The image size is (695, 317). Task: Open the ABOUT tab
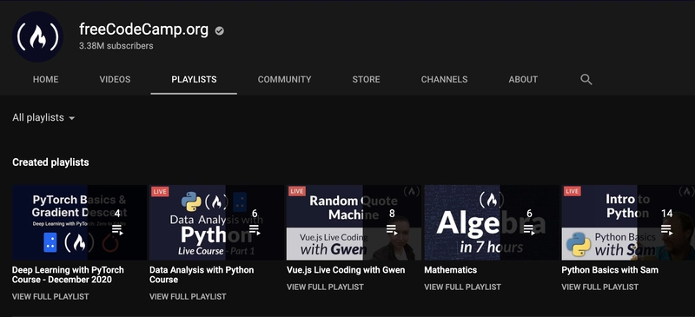(523, 79)
